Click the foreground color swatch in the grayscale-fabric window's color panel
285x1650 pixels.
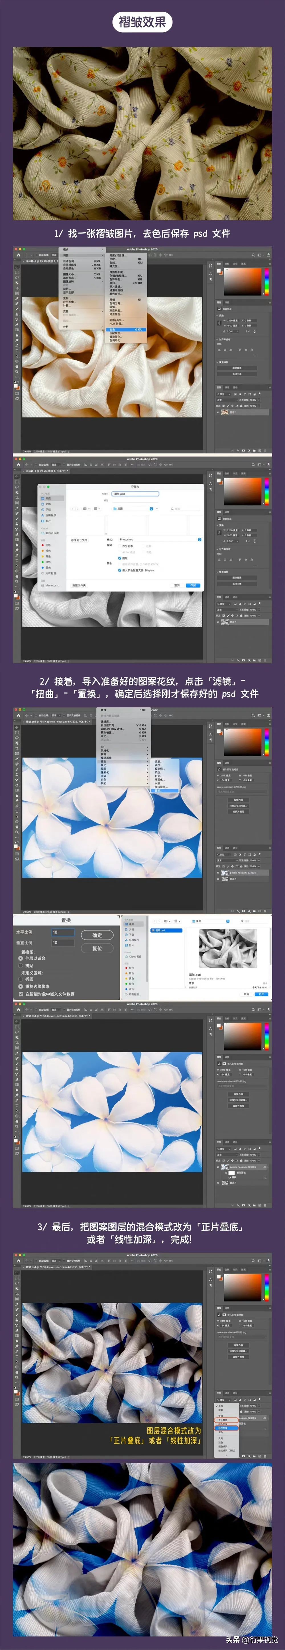pyautogui.click(x=219, y=481)
